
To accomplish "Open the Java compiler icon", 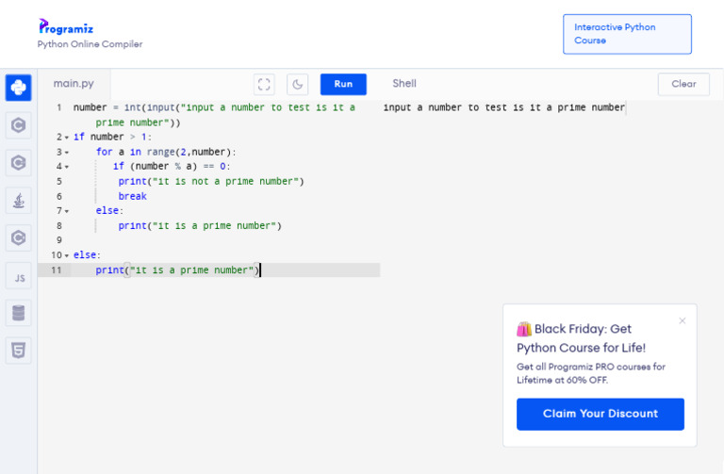I will [x=18, y=201].
